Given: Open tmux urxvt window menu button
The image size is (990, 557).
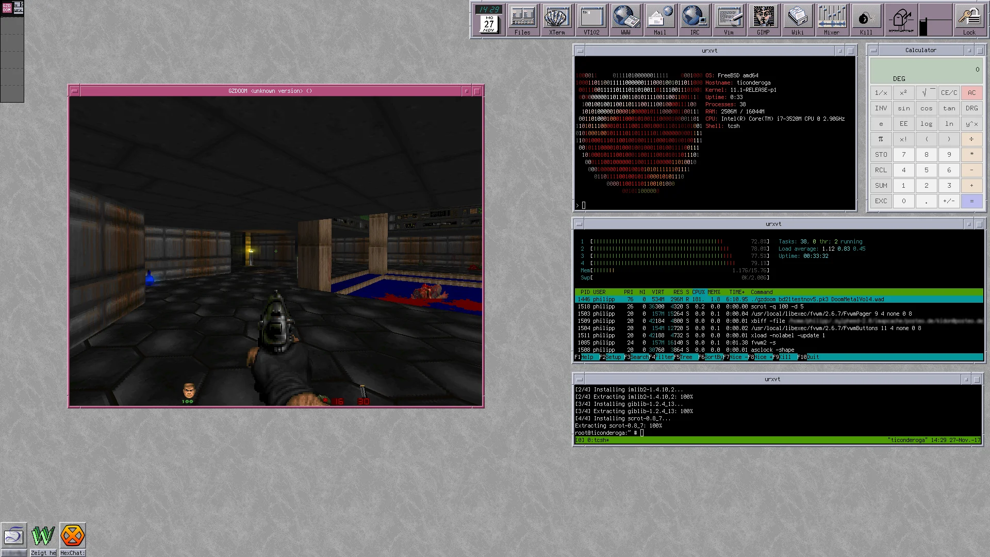Looking at the screenshot, I should pyautogui.click(x=579, y=380).
